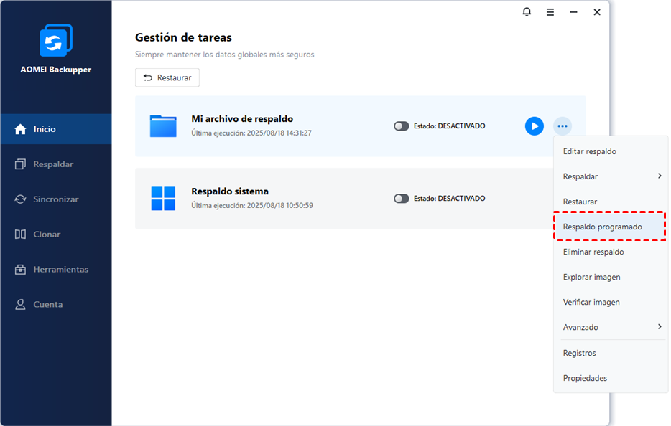Click the three-dots more options button

click(x=563, y=126)
